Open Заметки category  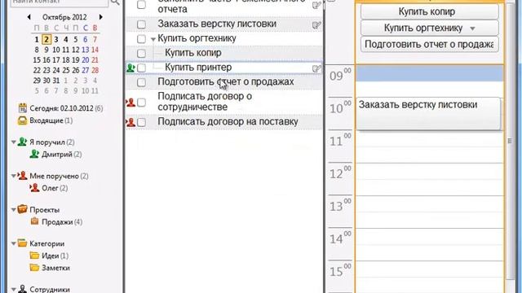[55, 268]
